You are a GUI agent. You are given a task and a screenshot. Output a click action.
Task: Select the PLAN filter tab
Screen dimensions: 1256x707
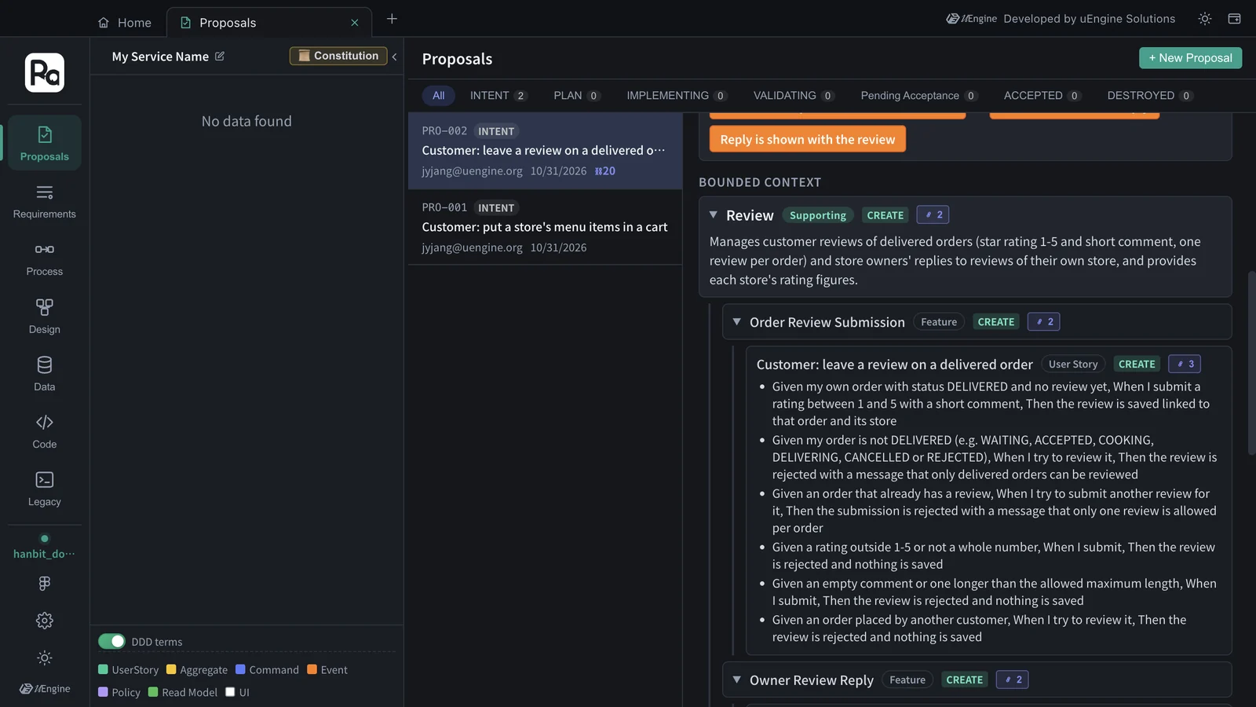(x=577, y=96)
